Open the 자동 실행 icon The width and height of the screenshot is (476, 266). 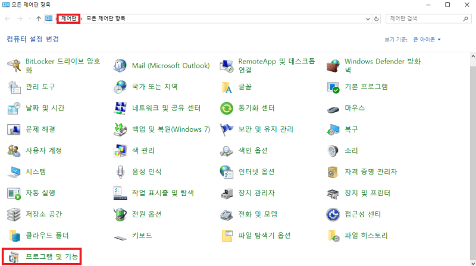coord(14,194)
